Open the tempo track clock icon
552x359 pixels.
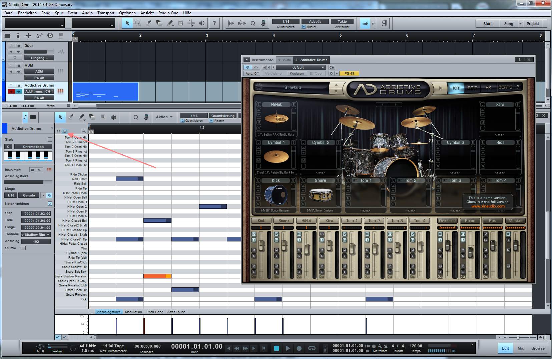[x=50, y=35]
